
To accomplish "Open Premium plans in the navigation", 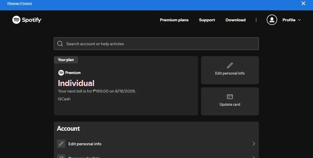I will tap(174, 20).
